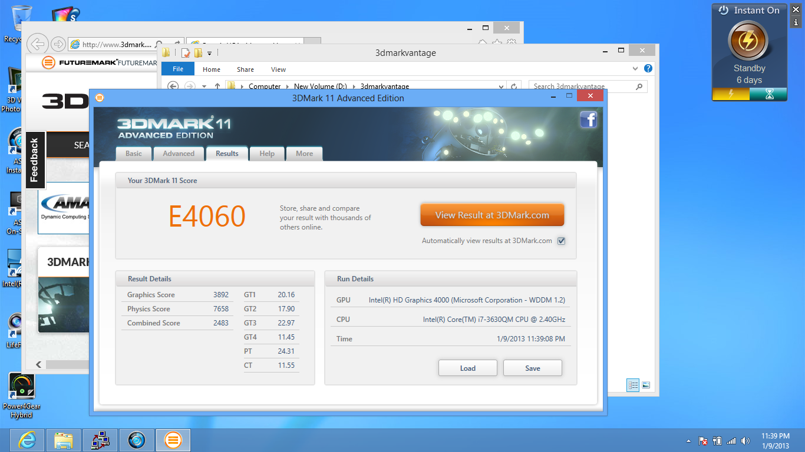
Task: Open Explorer help question mark icon
Action: pos(648,69)
